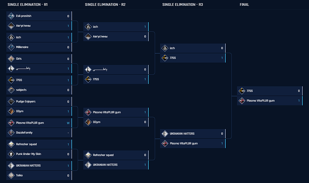Click the Refresher squad logo in R2
The image size is (309, 183).
(x=88, y=155)
